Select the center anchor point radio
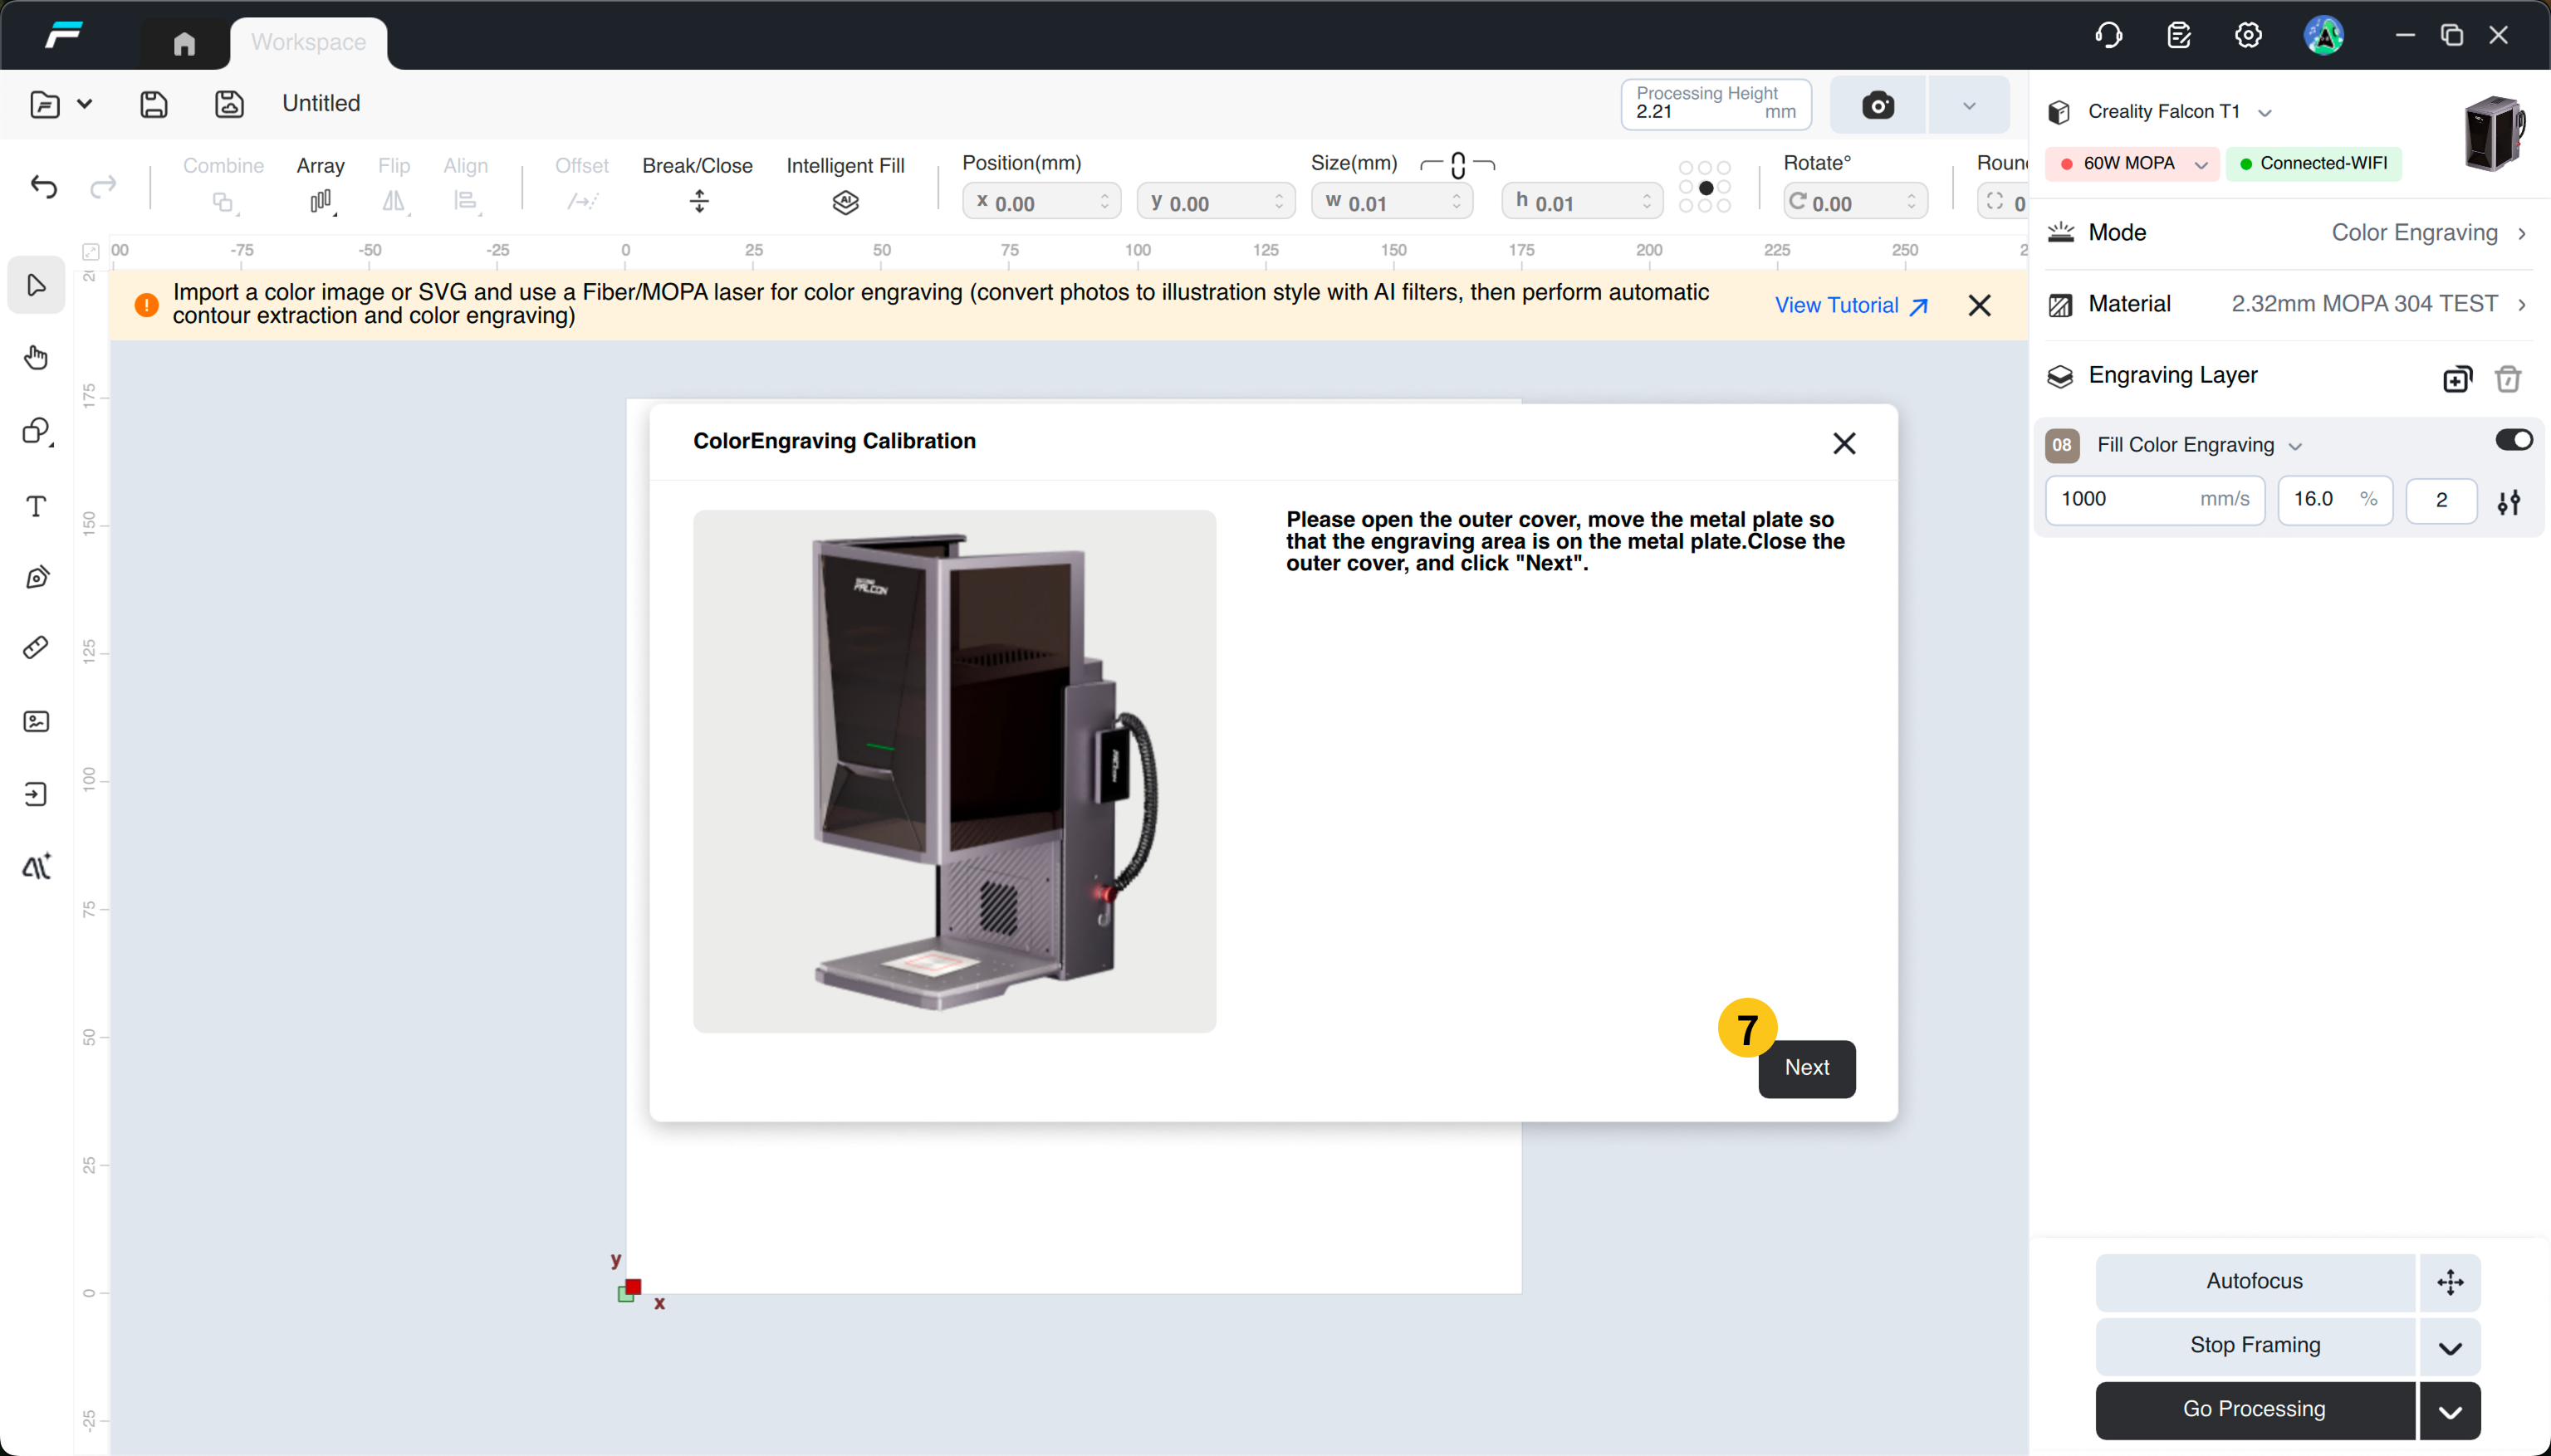Viewport: 2551px width, 1456px height. pyautogui.click(x=1706, y=188)
